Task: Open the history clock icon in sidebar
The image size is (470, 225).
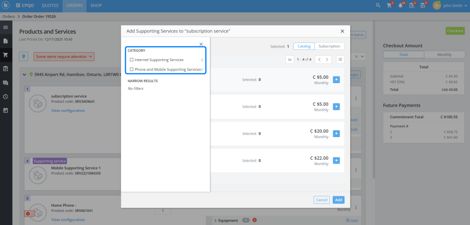Action: pos(5,96)
